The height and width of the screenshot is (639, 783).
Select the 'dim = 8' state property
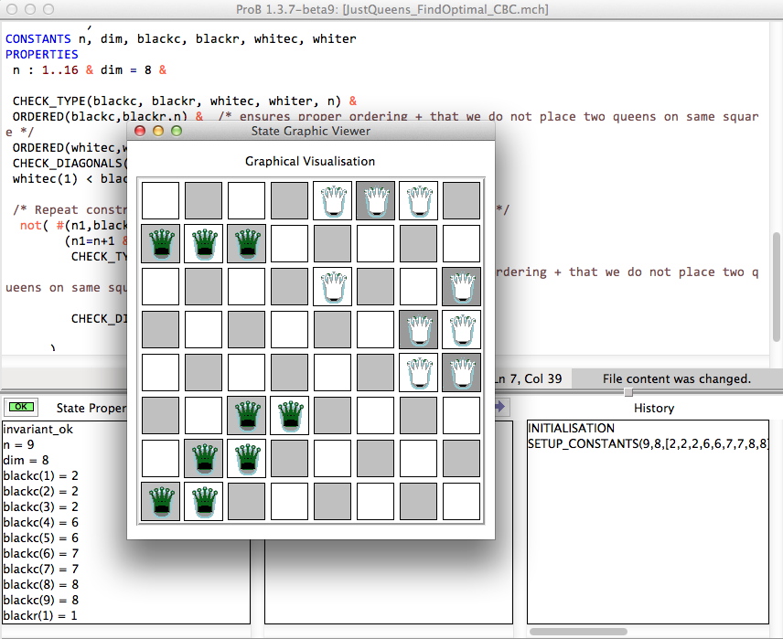(25, 458)
